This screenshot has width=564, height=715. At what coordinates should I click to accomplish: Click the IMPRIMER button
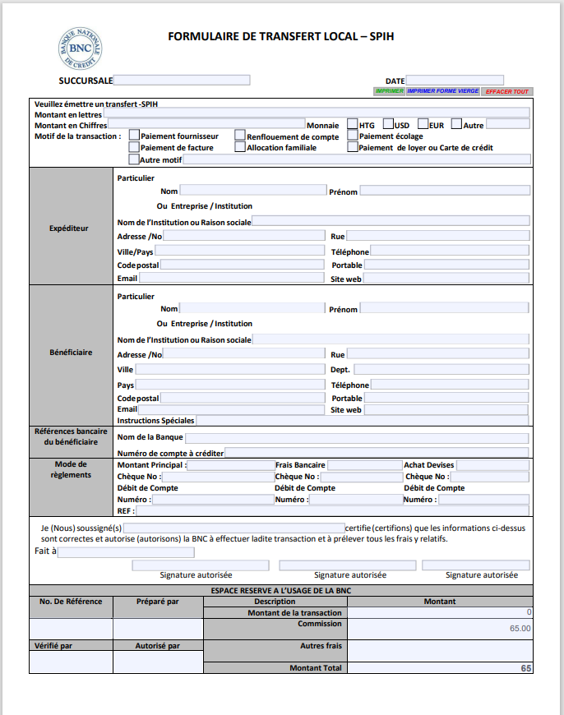[x=389, y=91]
